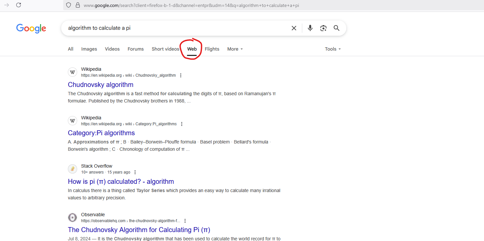484x241 pixels.
Task: Select the Web tab
Action: tap(192, 49)
